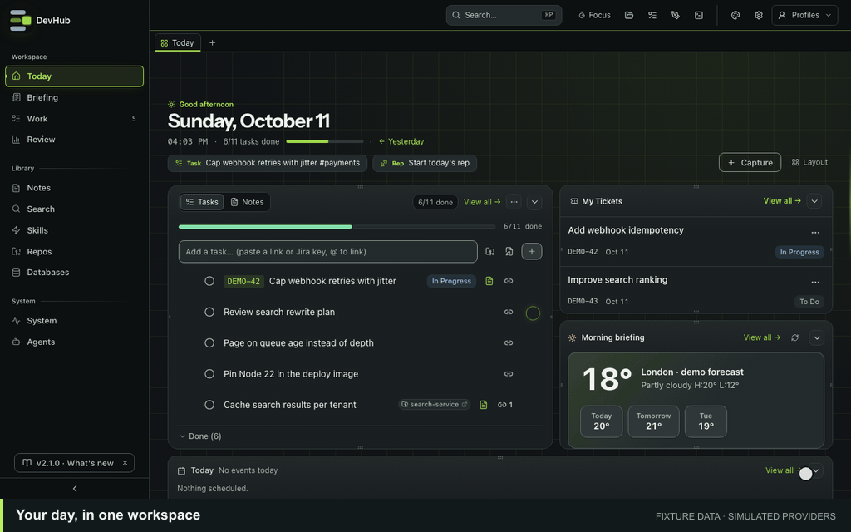Click View all in My Tickets
Viewport: 851px width, 532px height.
coord(782,201)
